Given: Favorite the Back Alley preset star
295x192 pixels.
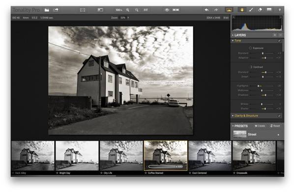Looking at the screenshot, I should (x=13, y=173).
